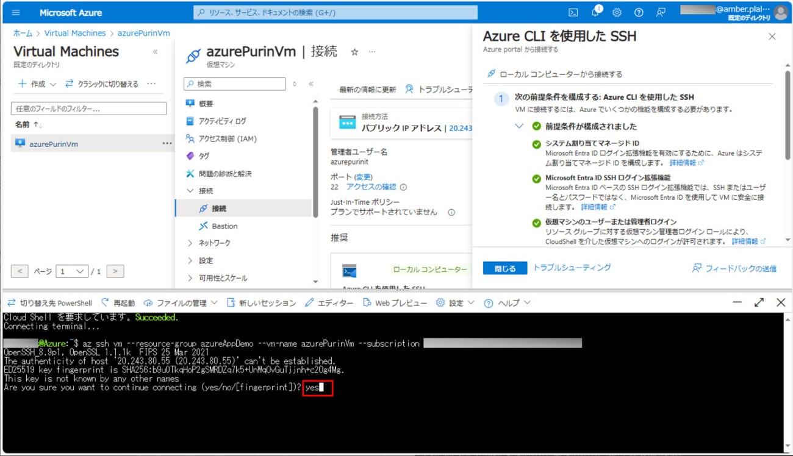This screenshot has height=456, width=793.
Task: Open トラブルシューティング link in SSH panel
Action: [x=572, y=268]
